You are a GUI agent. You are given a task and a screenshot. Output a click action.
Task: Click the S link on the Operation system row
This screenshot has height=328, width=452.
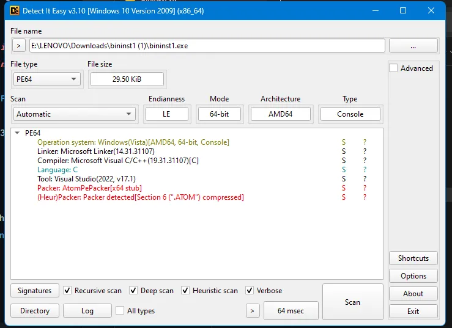(344, 142)
